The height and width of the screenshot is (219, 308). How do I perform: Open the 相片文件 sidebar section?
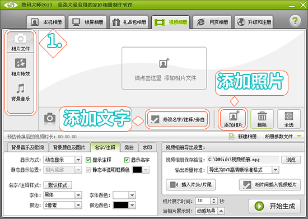(20, 43)
